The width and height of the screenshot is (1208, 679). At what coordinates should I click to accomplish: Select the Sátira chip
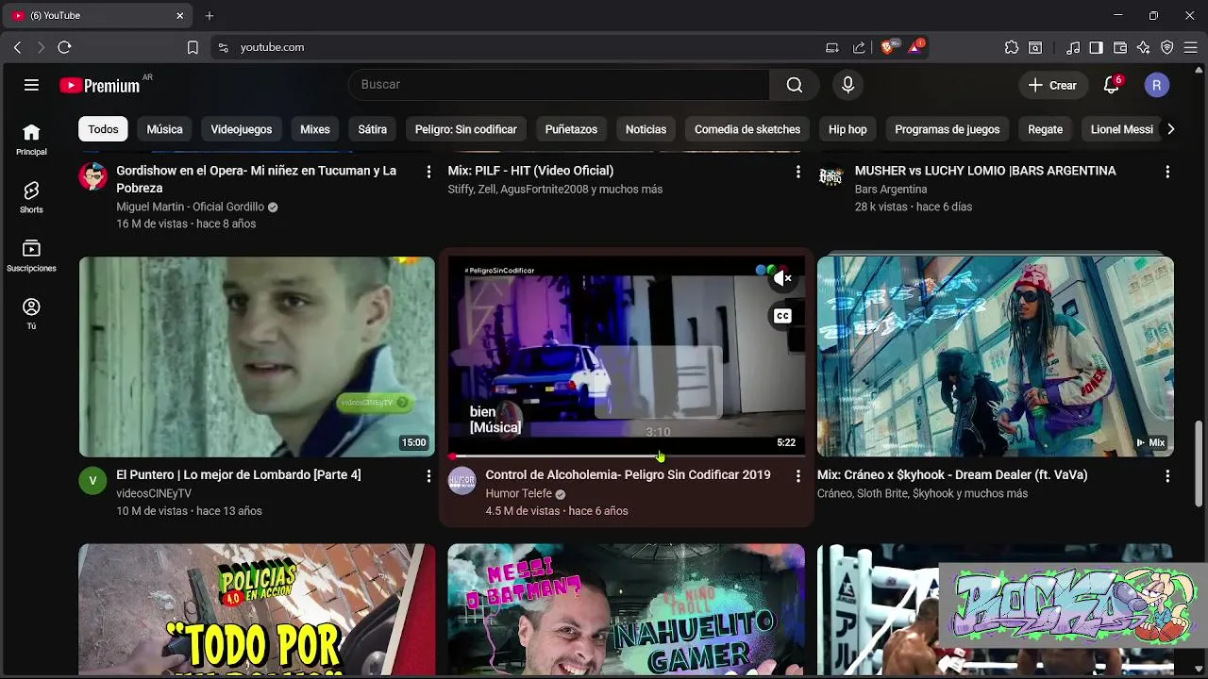372,129
